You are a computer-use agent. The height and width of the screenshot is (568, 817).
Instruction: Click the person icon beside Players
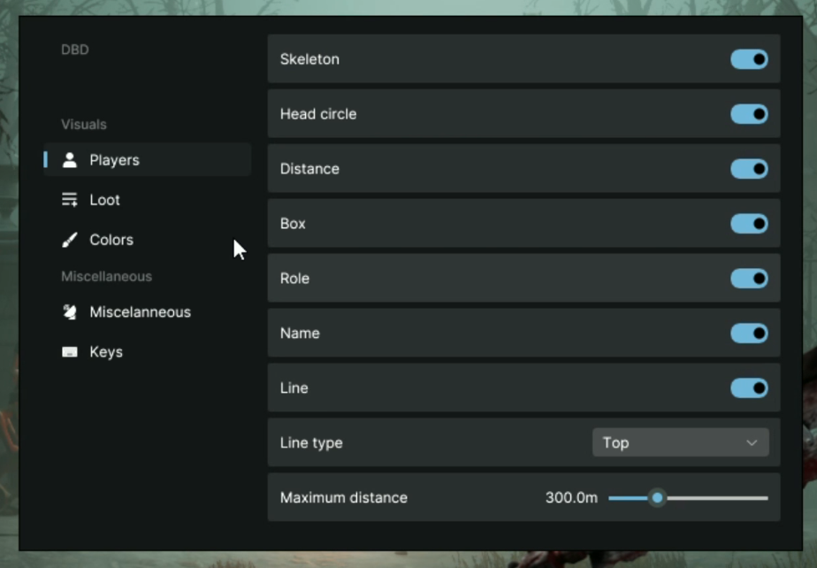70,160
